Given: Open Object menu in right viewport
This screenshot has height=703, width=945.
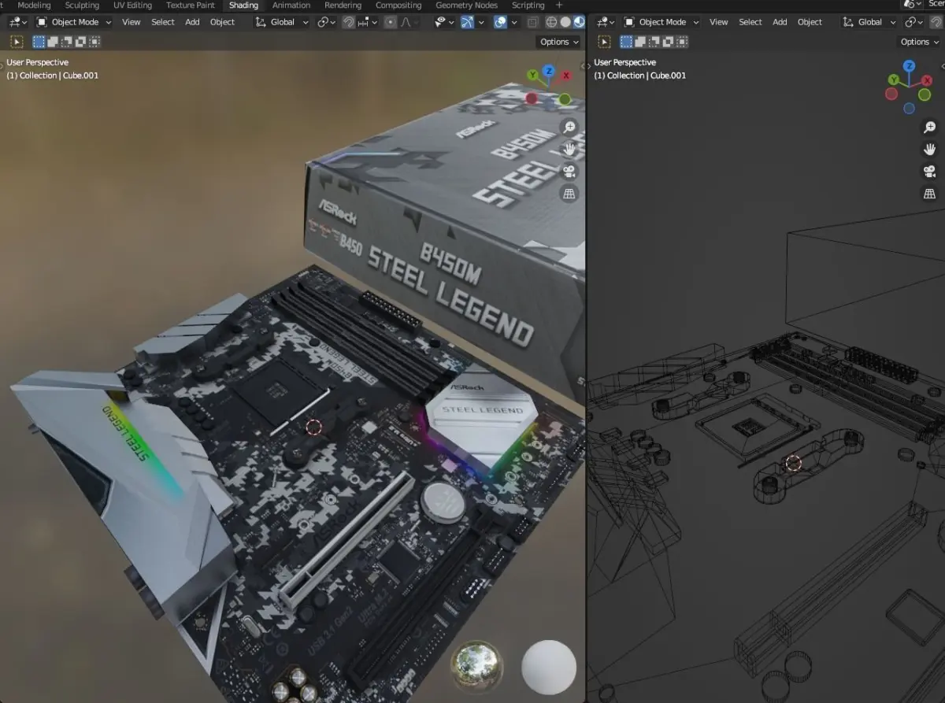Looking at the screenshot, I should [810, 22].
